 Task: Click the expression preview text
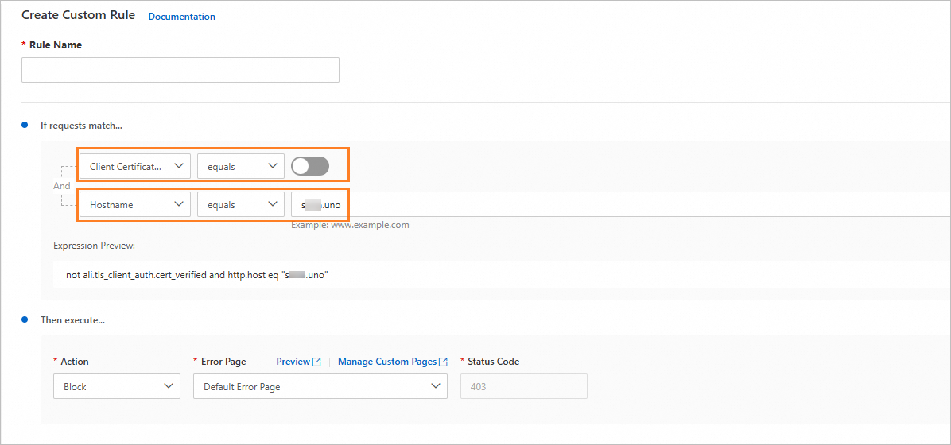197,275
